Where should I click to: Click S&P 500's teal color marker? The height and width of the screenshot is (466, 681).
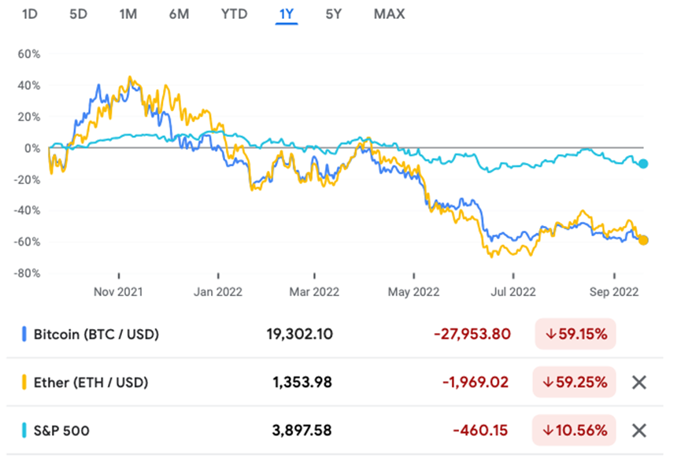pos(24,431)
